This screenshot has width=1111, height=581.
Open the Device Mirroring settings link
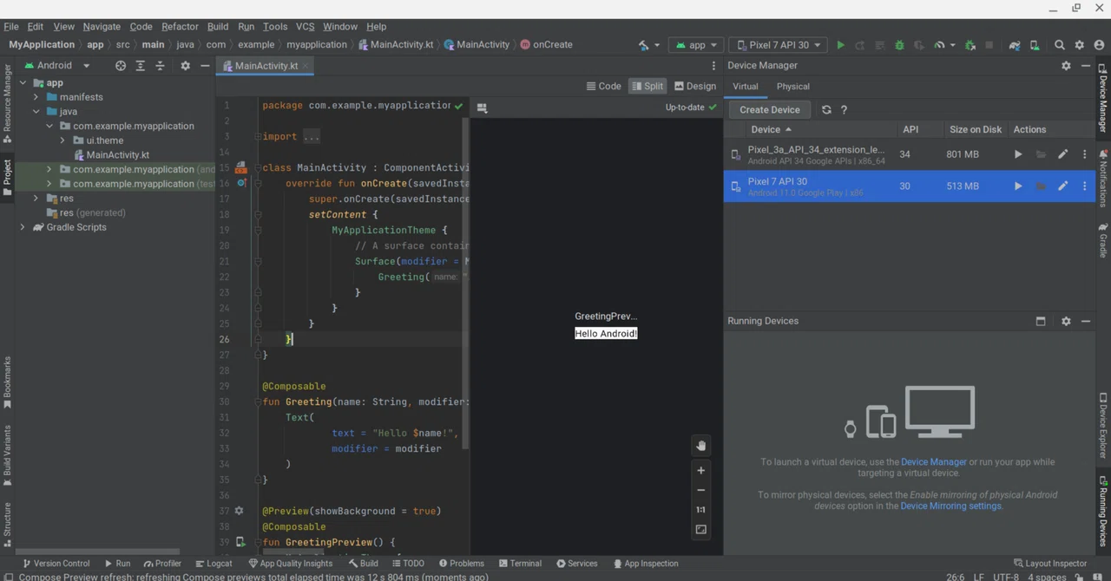click(950, 506)
